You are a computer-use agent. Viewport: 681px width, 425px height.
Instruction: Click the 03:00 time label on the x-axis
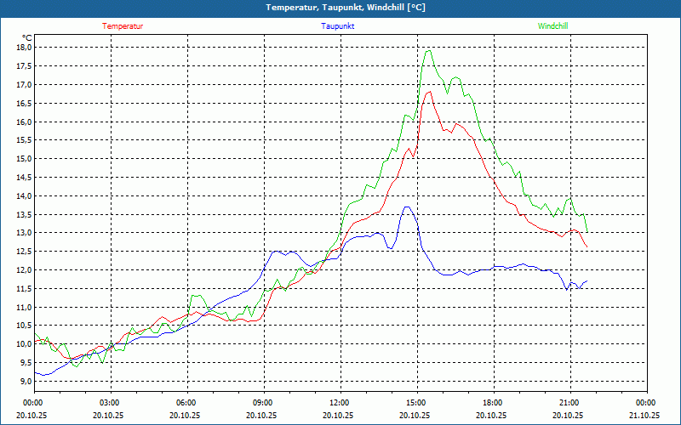[110, 403]
